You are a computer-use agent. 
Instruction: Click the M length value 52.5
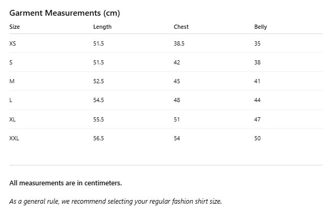99,81
